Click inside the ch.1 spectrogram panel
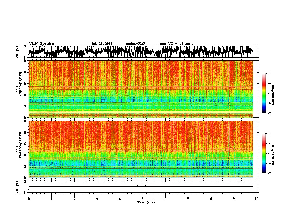Viewport: 289px width, 223px height. point(141,89)
